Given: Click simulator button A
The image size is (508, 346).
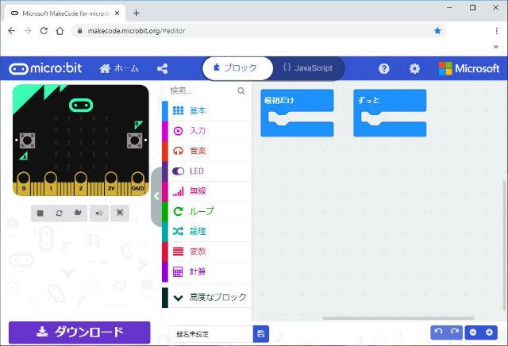Looking at the screenshot, I should (x=27, y=140).
